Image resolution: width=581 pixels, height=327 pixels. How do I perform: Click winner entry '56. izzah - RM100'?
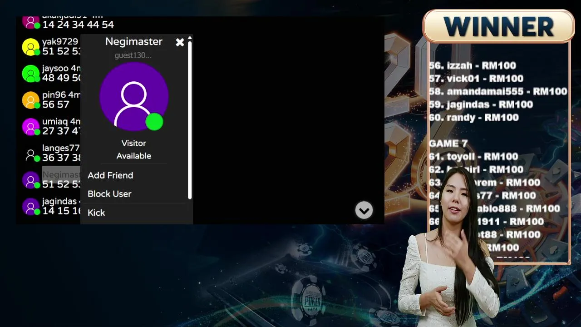pos(472,65)
